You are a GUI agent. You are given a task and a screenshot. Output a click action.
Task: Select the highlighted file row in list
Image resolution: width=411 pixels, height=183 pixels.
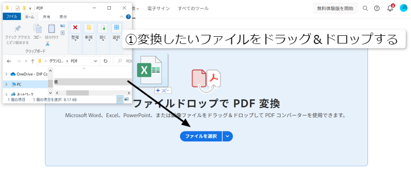coord(93,82)
